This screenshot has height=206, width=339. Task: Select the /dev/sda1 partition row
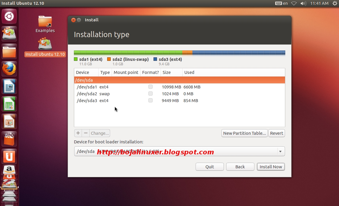(x=180, y=87)
